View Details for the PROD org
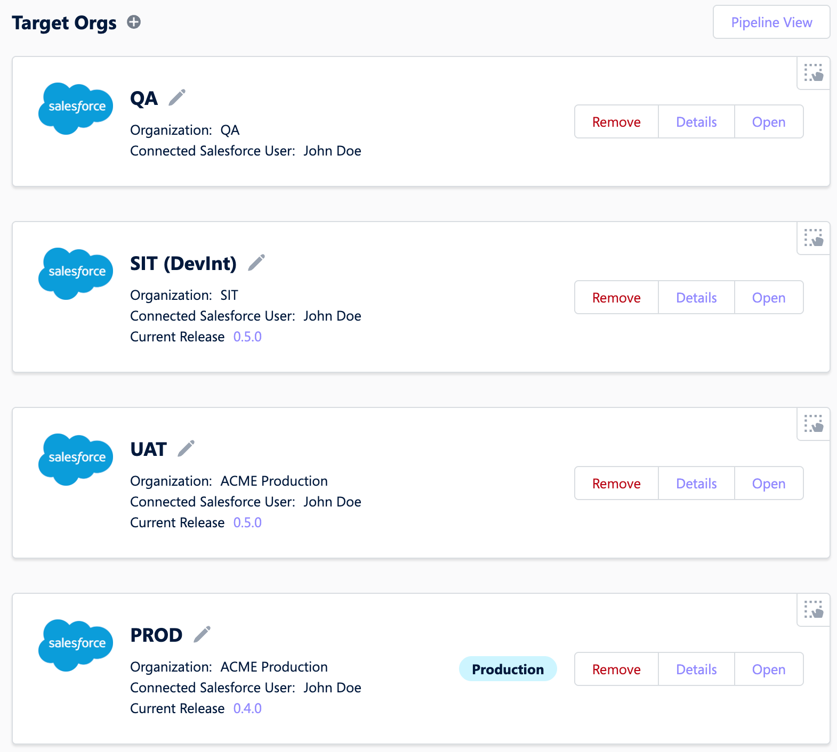 (x=696, y=669)
